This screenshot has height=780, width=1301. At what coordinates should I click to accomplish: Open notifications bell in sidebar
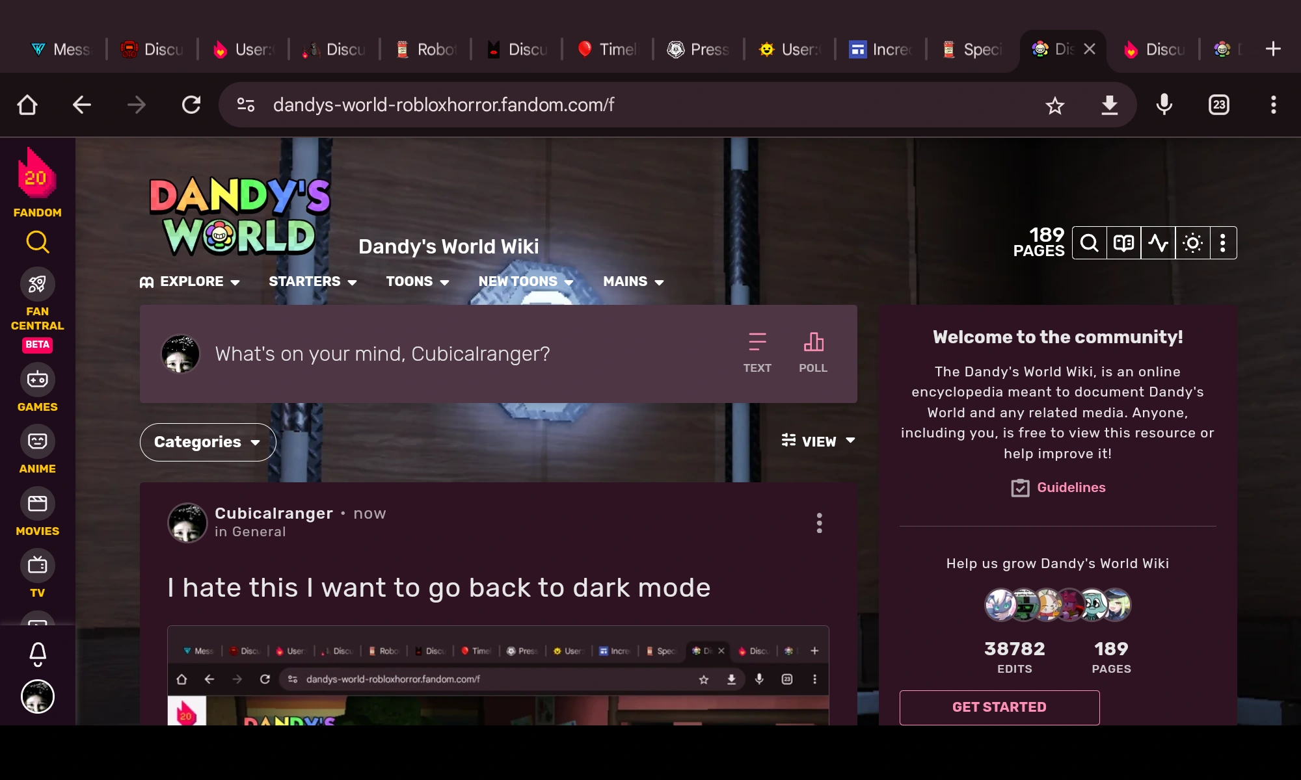[x=38, y=653]
